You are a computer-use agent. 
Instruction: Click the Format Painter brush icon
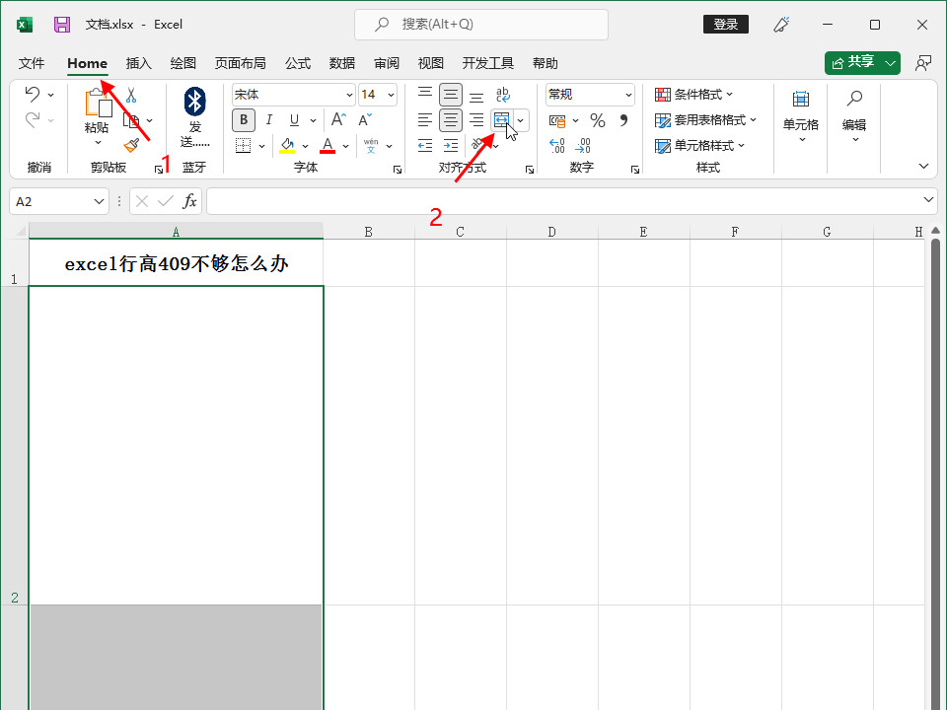[x=131, y=145]
